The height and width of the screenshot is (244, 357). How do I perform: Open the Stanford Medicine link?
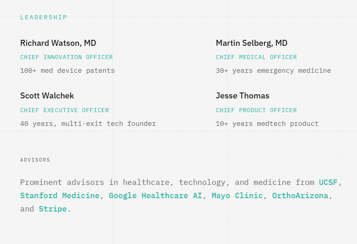pos(59,195)
